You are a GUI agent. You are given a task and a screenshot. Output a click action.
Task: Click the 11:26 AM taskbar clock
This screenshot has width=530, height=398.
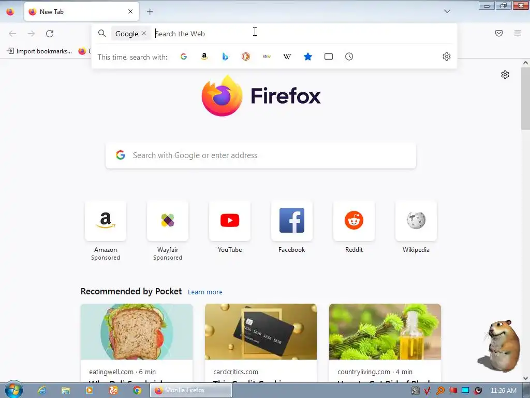click(x=503, y=391)
